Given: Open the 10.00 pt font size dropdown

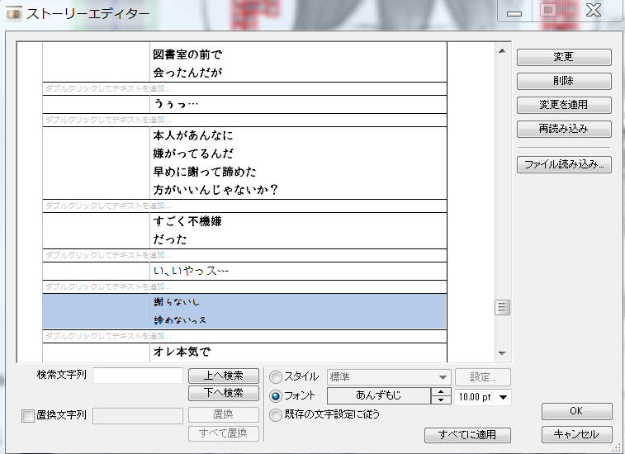Looking at the screenshot, I should [x=483, y=397].
